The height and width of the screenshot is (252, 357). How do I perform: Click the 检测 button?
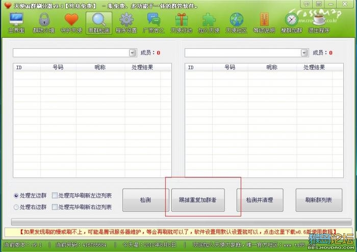click(x=146, y=200)
